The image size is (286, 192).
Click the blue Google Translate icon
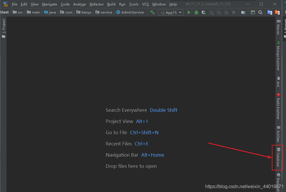(270, 12)
